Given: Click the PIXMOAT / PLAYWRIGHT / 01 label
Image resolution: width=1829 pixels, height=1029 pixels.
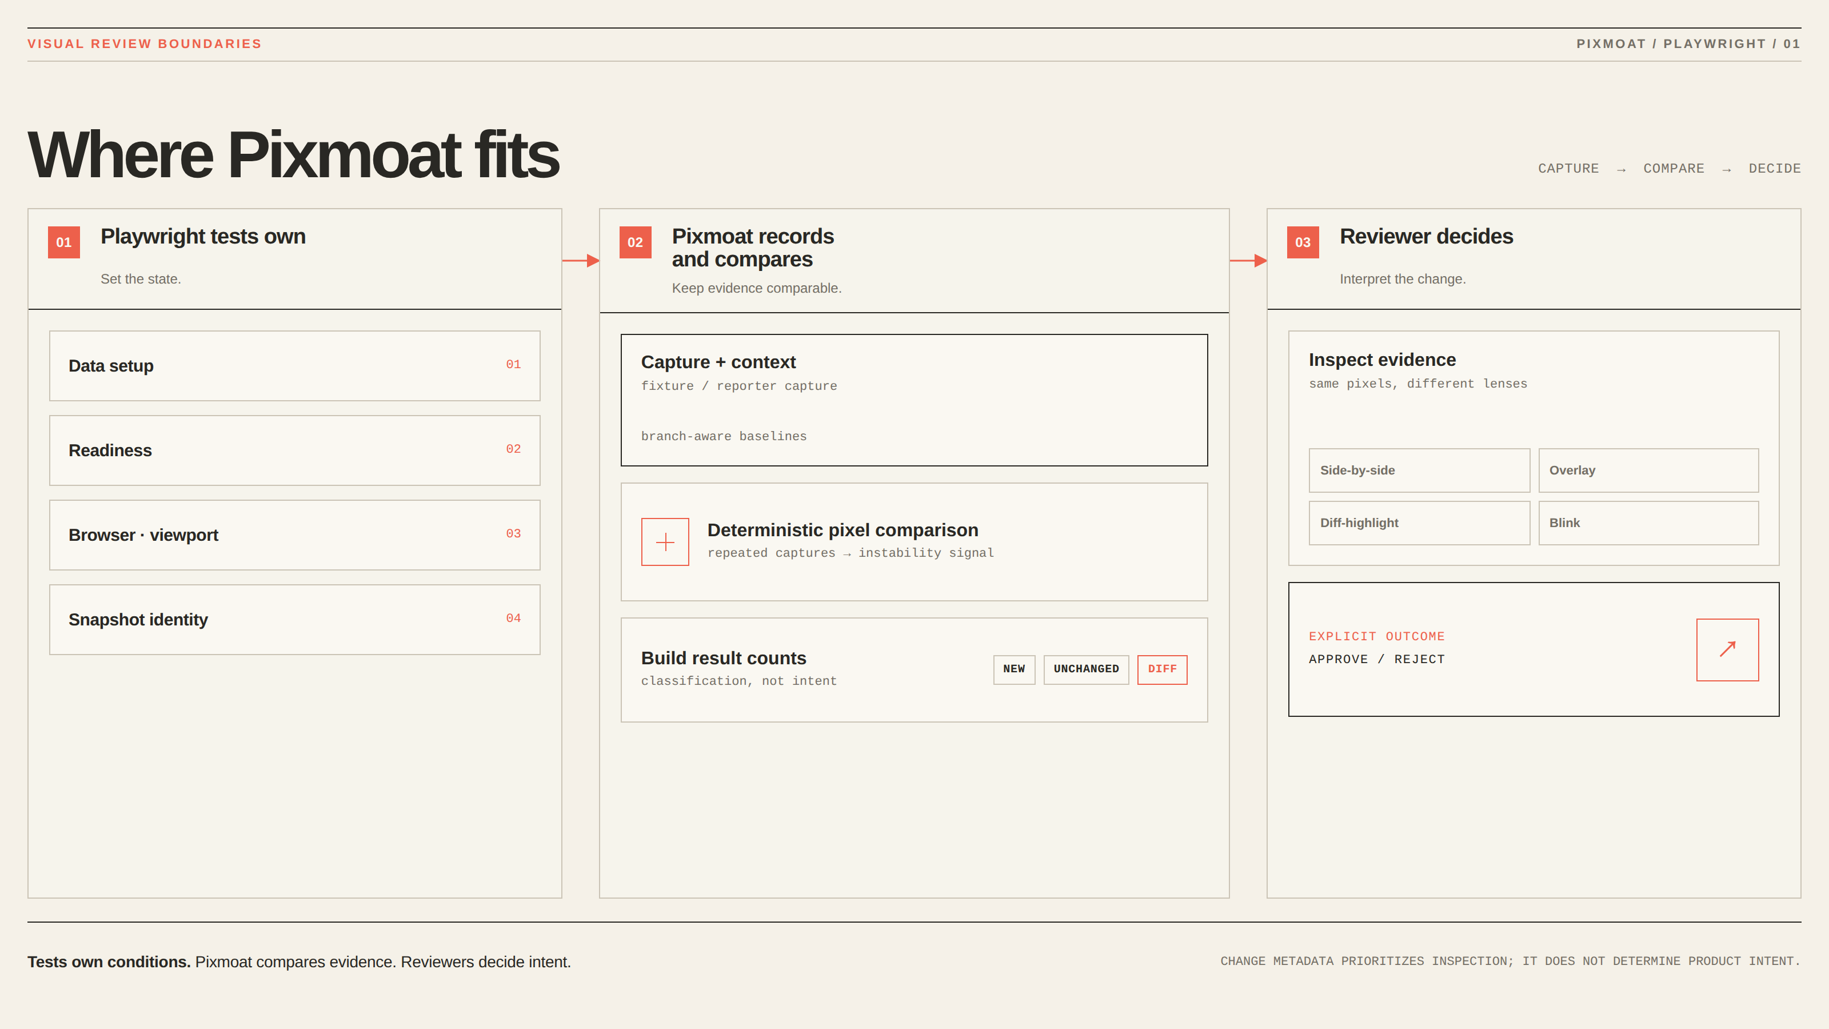Looking at the screenshot, I should pyautogui.click(x=1688, y=44).
